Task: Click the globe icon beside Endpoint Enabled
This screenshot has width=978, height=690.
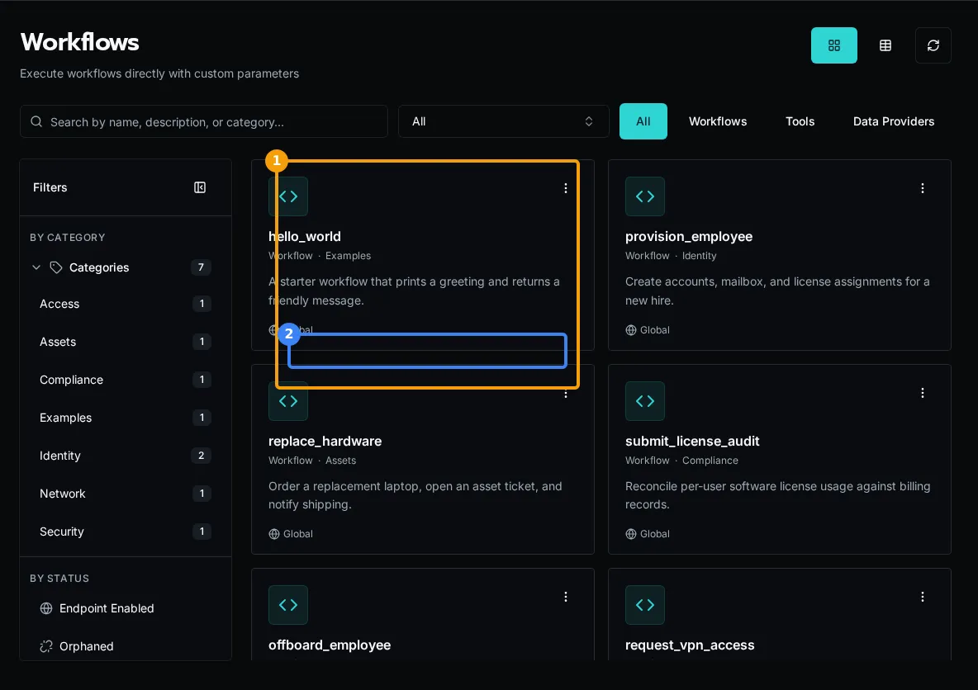Action: (46, 608)
